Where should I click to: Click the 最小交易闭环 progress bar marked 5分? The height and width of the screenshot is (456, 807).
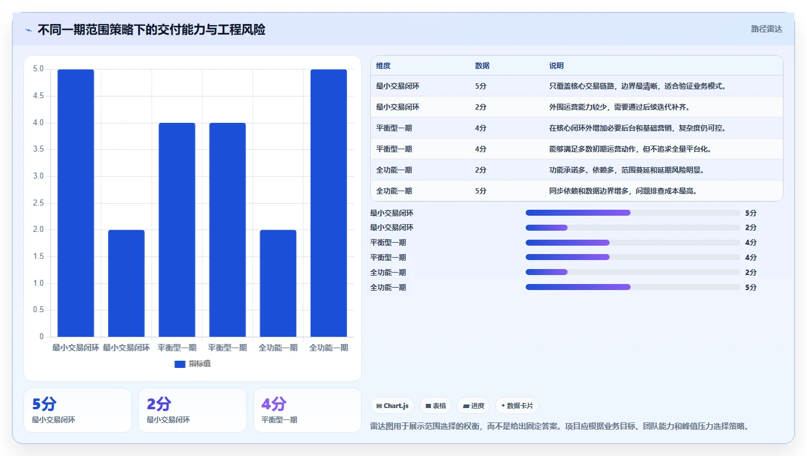[x=632, y=213]
